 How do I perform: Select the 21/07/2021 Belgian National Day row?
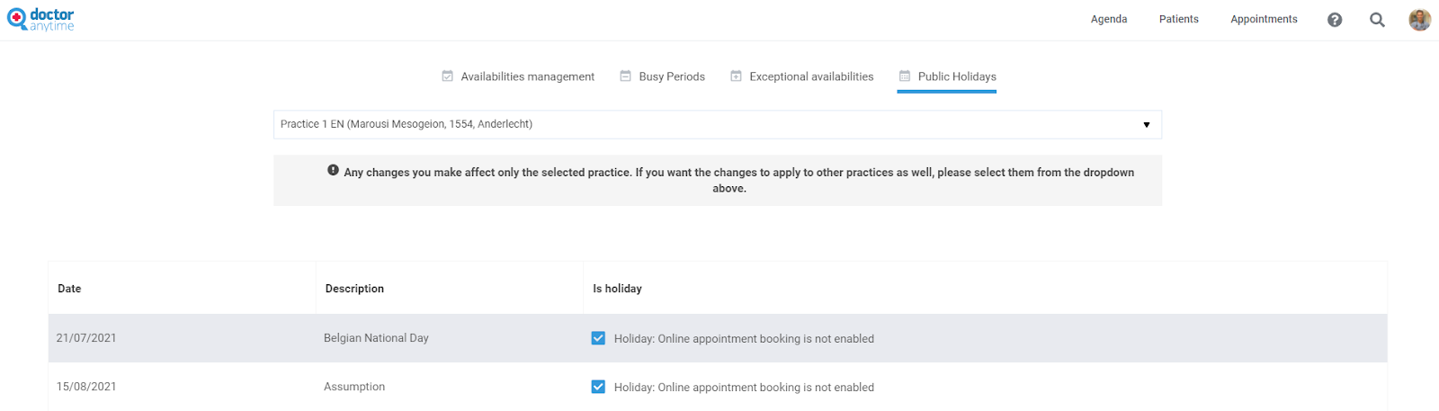(718, 338)
